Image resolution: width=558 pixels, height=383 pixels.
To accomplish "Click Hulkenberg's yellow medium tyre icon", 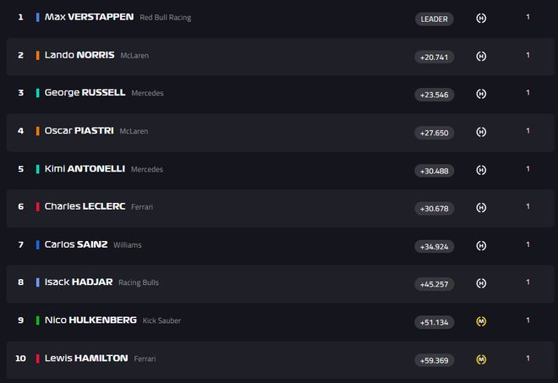I will [x=481, y=321].
